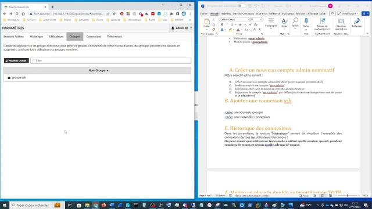372x209 pixels.
Task: Toggle underline formatting in Word
Action: [x=232, y=24]
